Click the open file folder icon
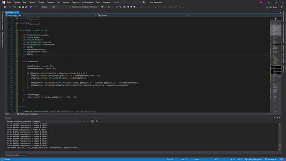This screenshot has width=286, height=161. click(20, 7)
